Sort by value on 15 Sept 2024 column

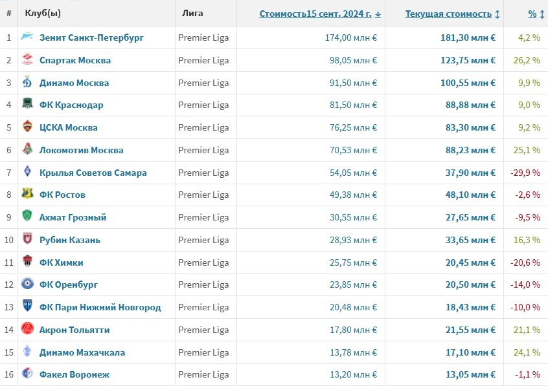tap(320, 14)
